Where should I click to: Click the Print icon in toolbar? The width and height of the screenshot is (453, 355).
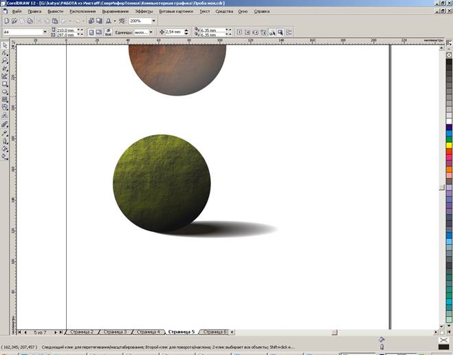pos(30,21)
